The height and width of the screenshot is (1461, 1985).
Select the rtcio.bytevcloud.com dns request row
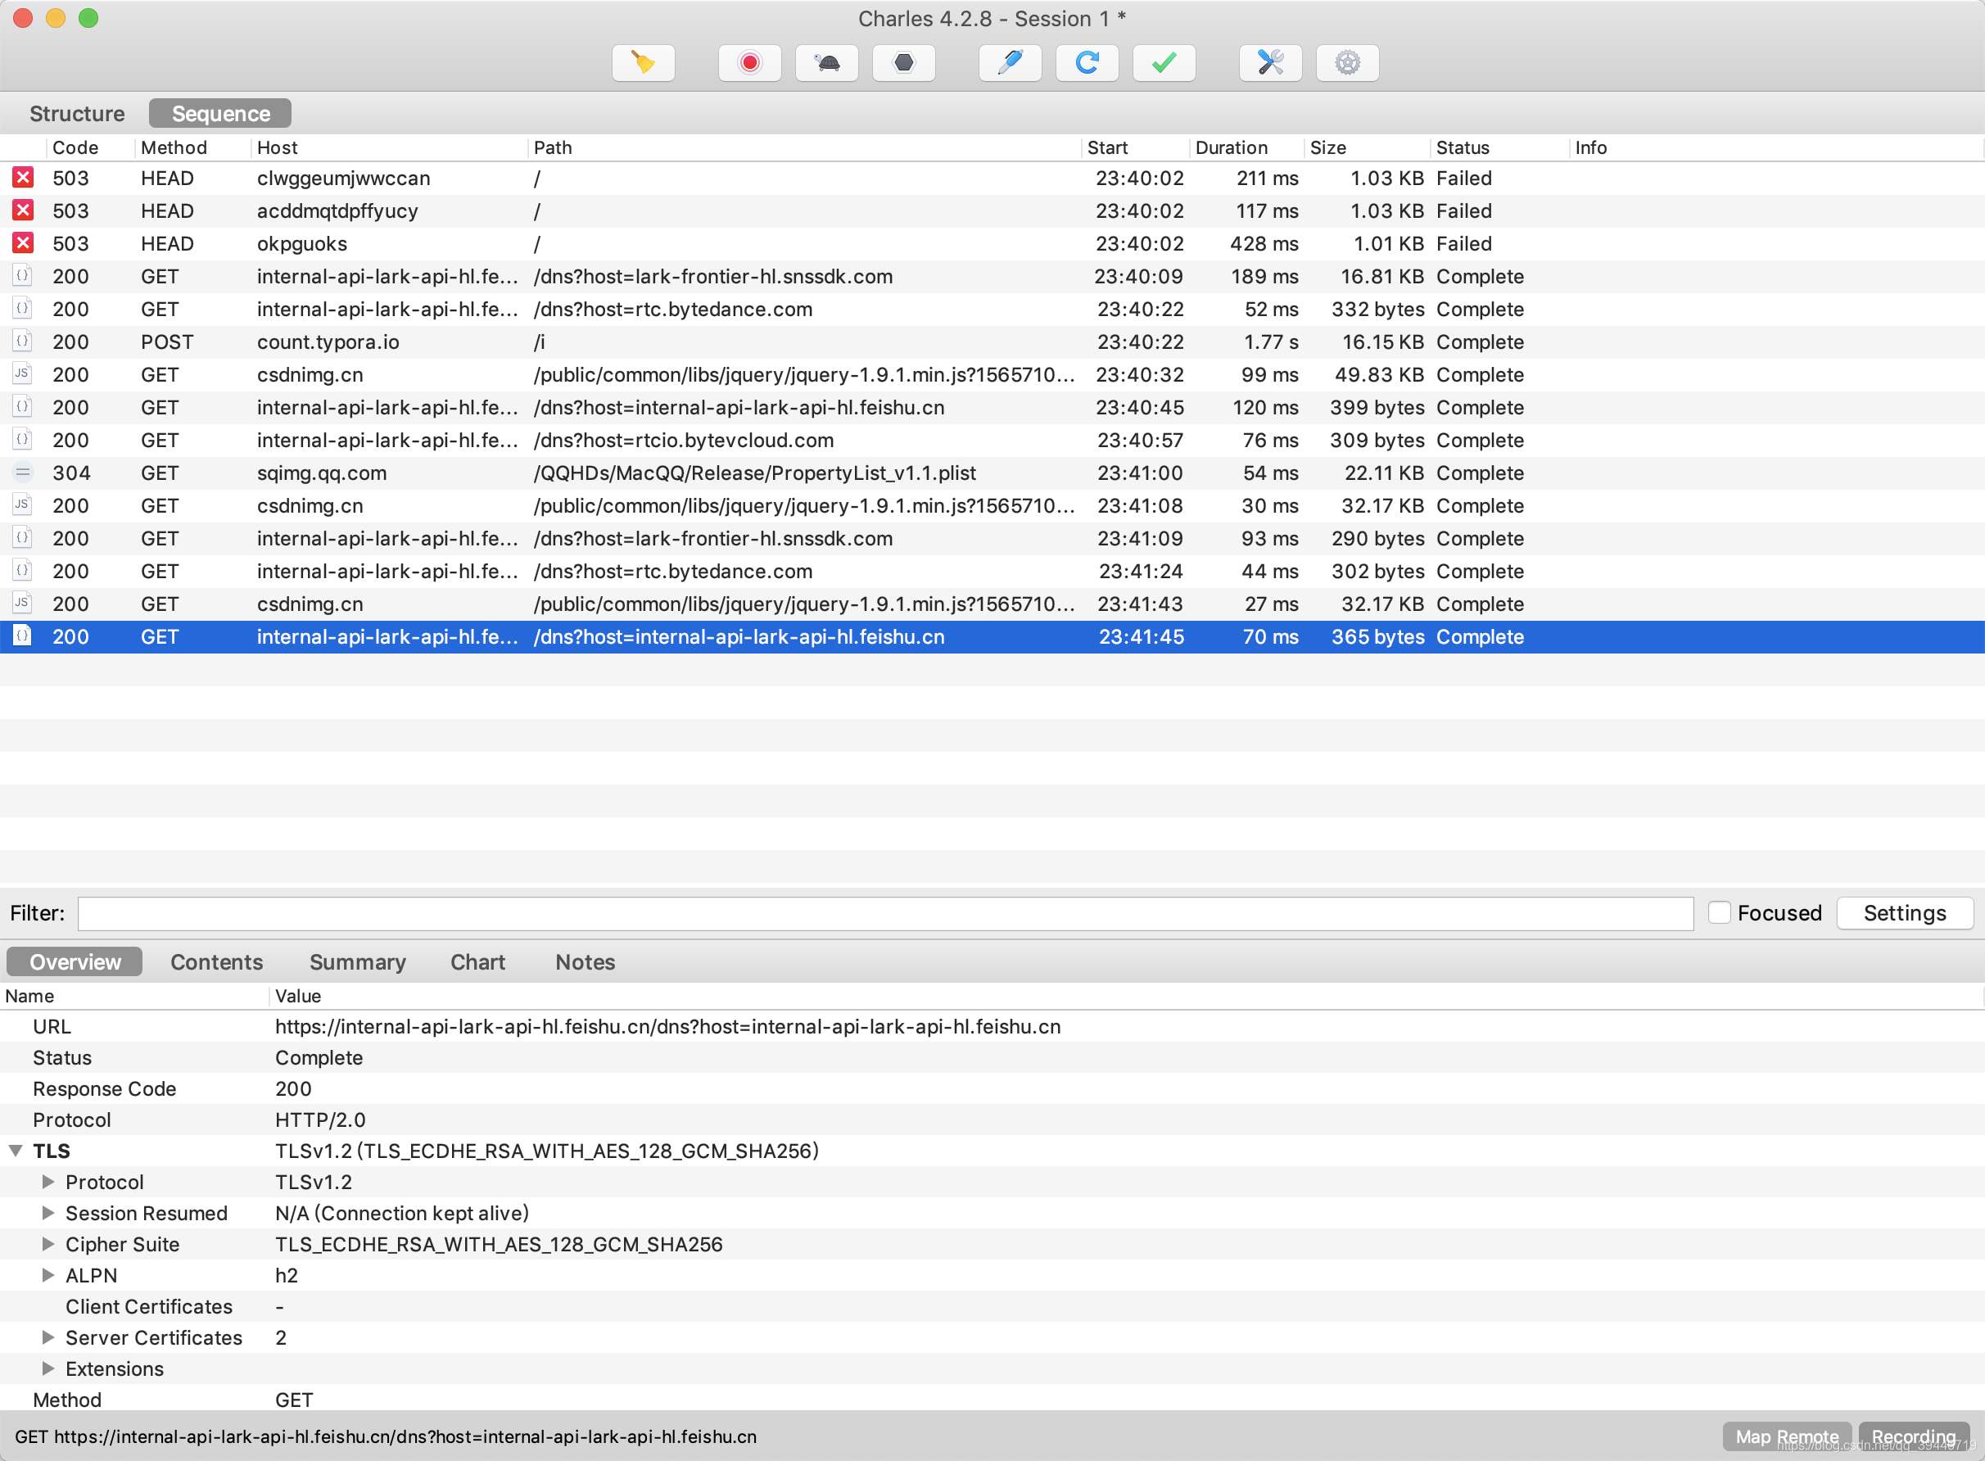pyautogui.click(x=992, y=440)
